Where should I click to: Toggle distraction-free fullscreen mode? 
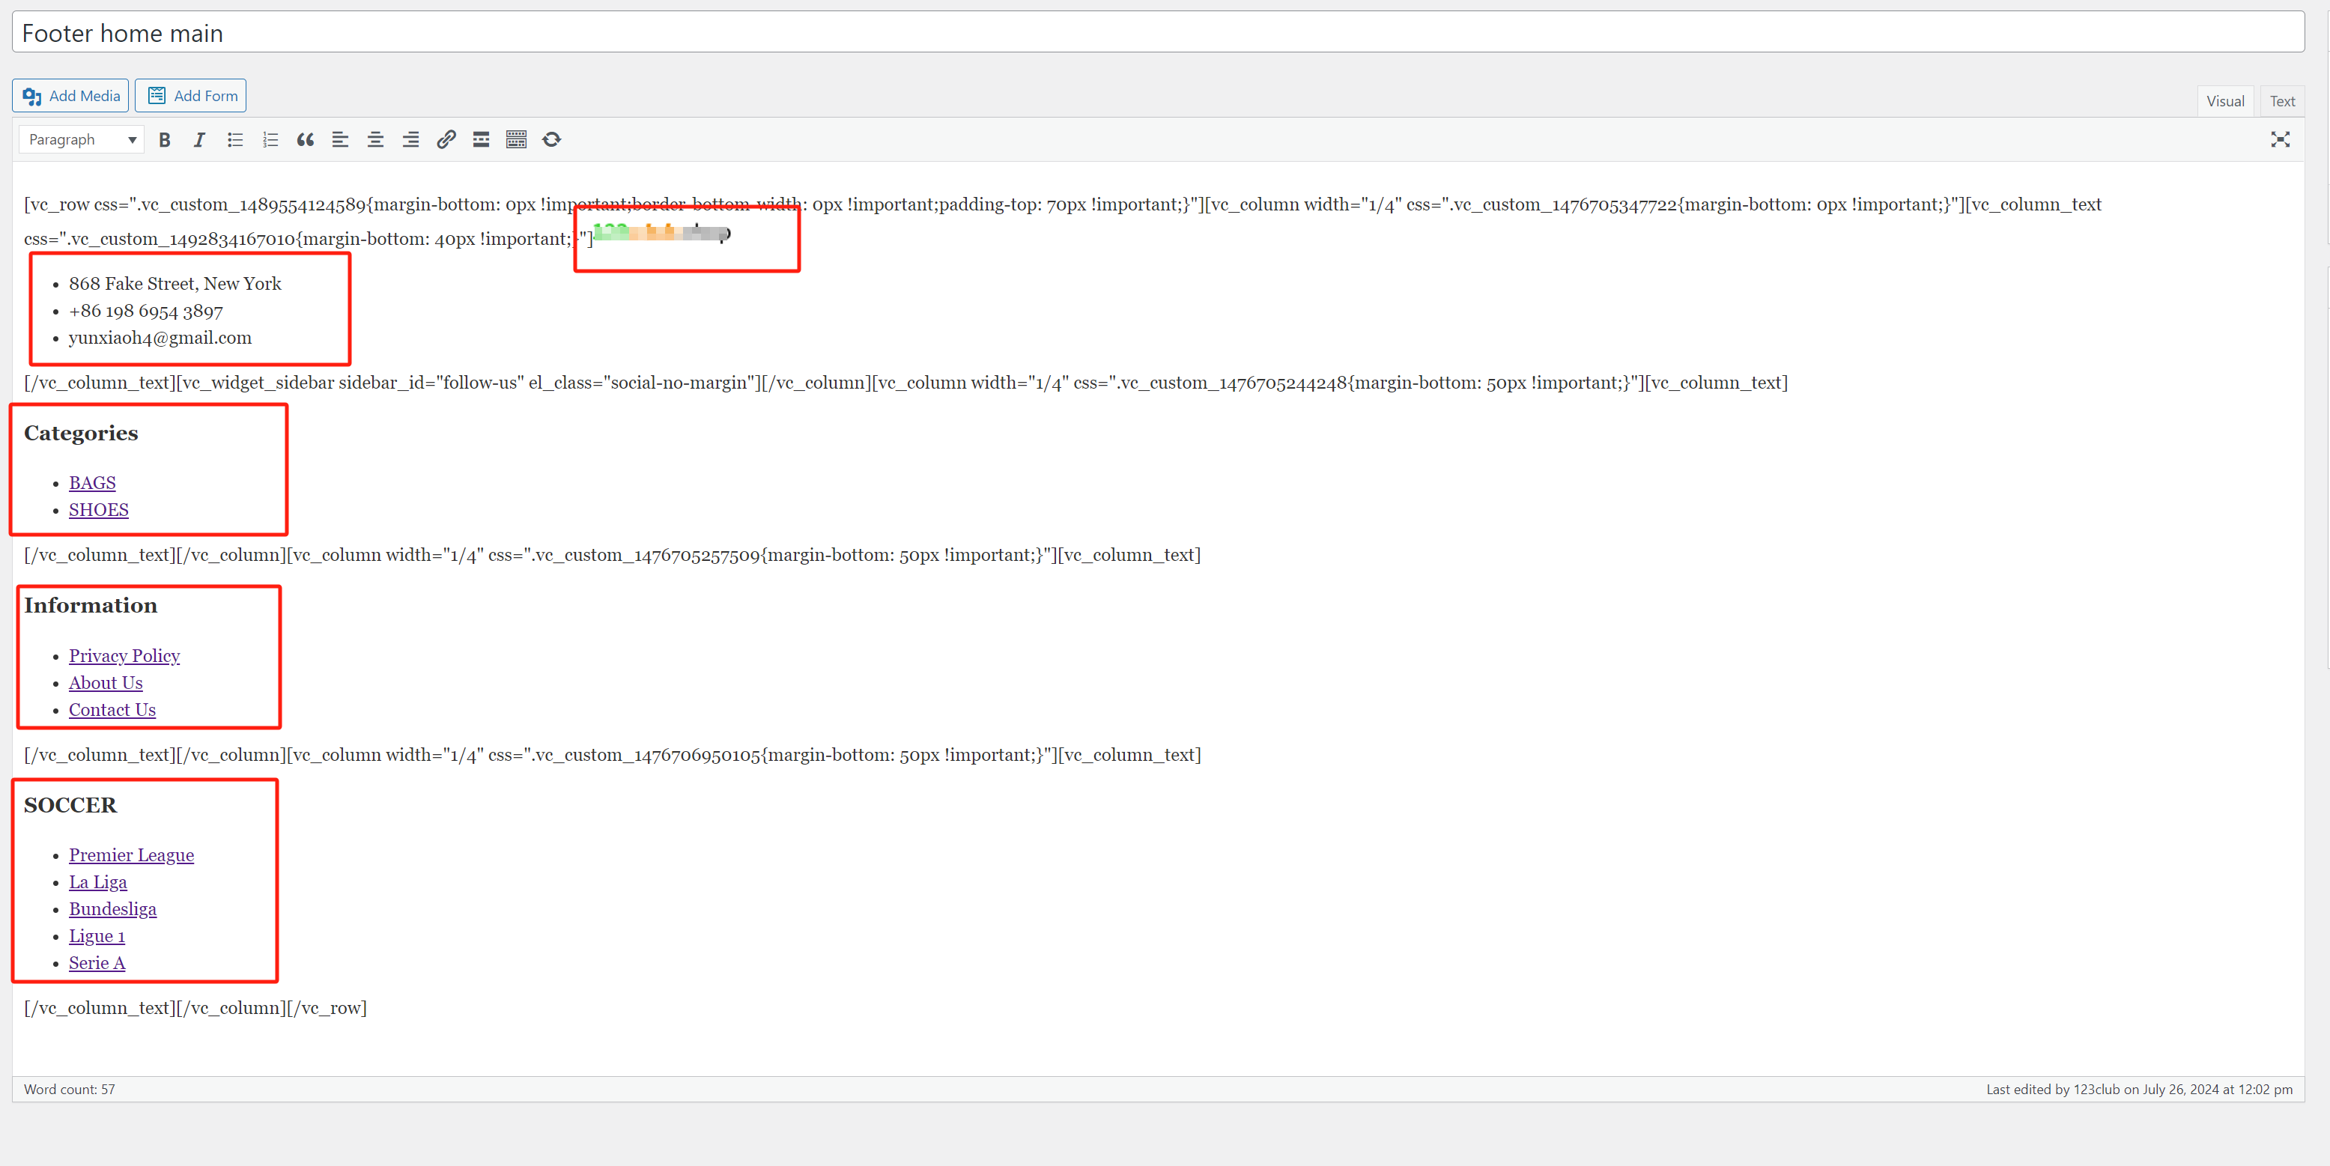[2279, 139]
